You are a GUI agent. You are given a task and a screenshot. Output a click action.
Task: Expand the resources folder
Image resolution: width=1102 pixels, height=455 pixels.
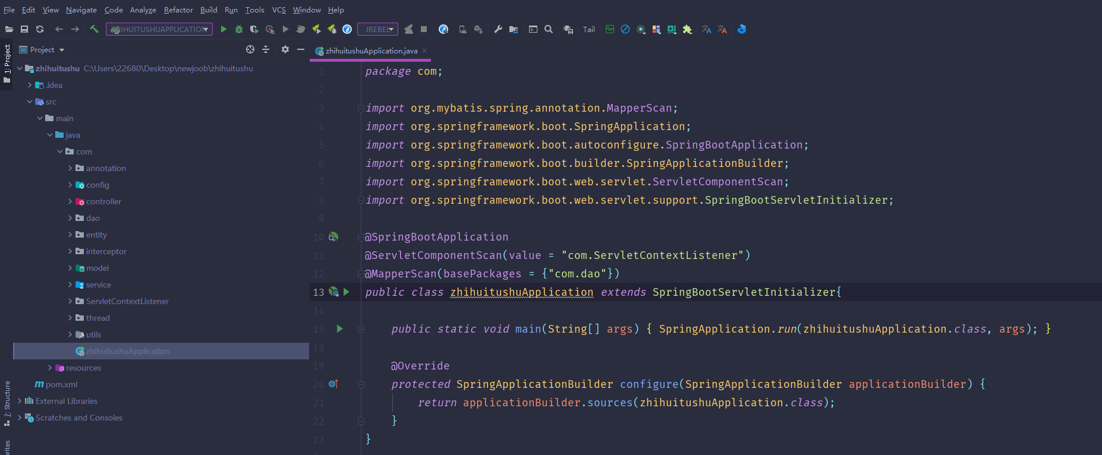pos(50,368)
